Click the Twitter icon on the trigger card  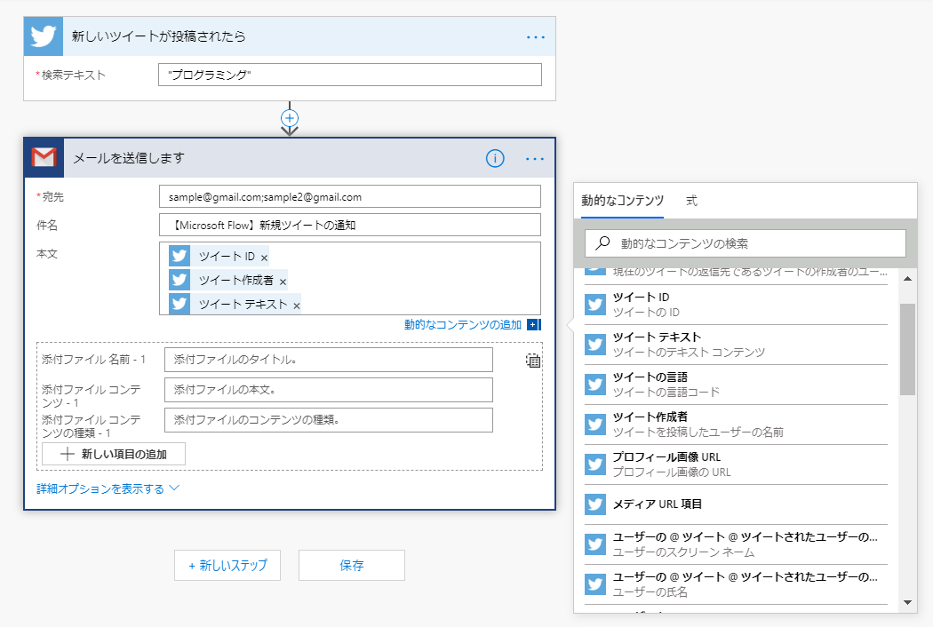(x=43, y=36)
